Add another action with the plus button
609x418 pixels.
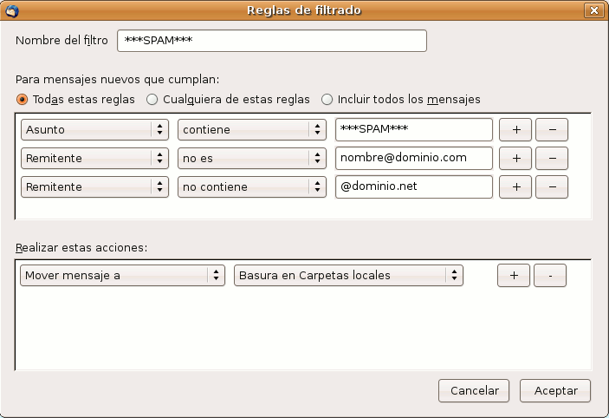513,276
